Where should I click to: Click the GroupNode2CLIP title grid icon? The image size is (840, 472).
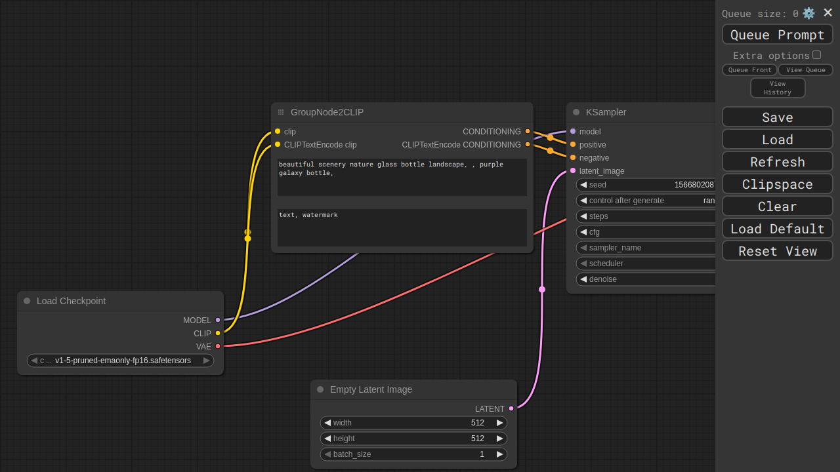click(281, 112)
